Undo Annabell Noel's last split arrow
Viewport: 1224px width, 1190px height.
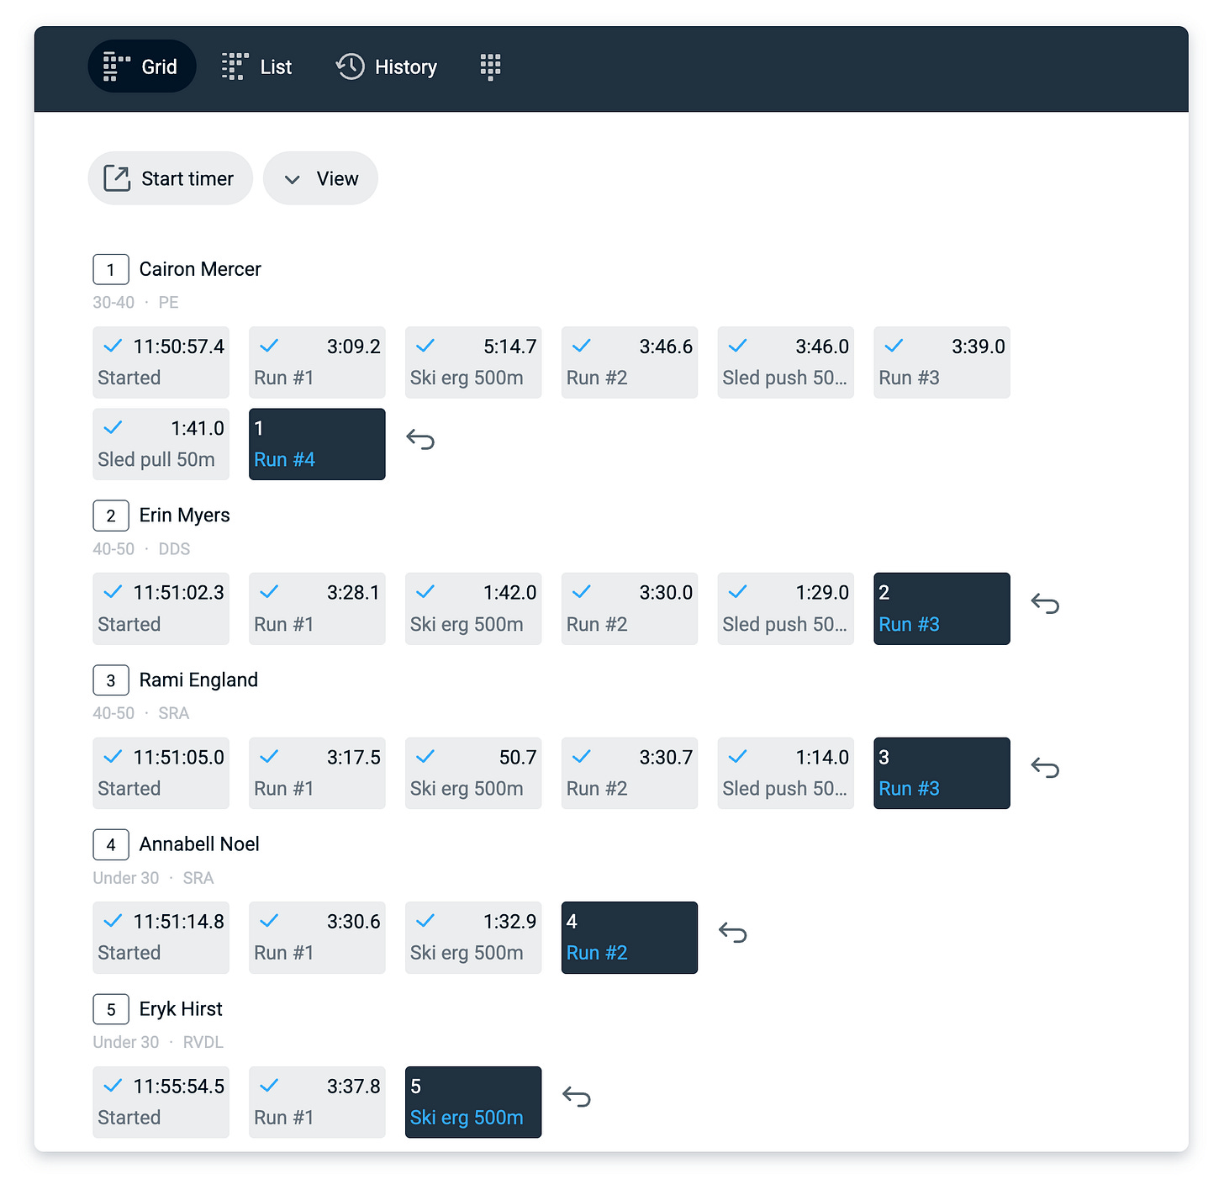[x=732, y=933]
